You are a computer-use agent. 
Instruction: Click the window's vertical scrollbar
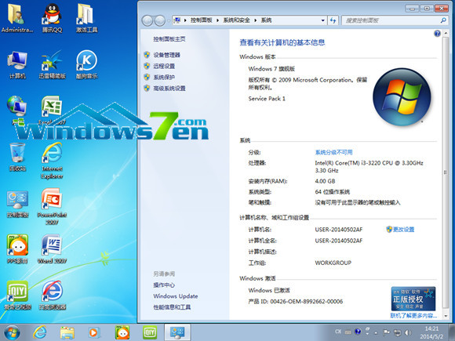coord(446,172)
